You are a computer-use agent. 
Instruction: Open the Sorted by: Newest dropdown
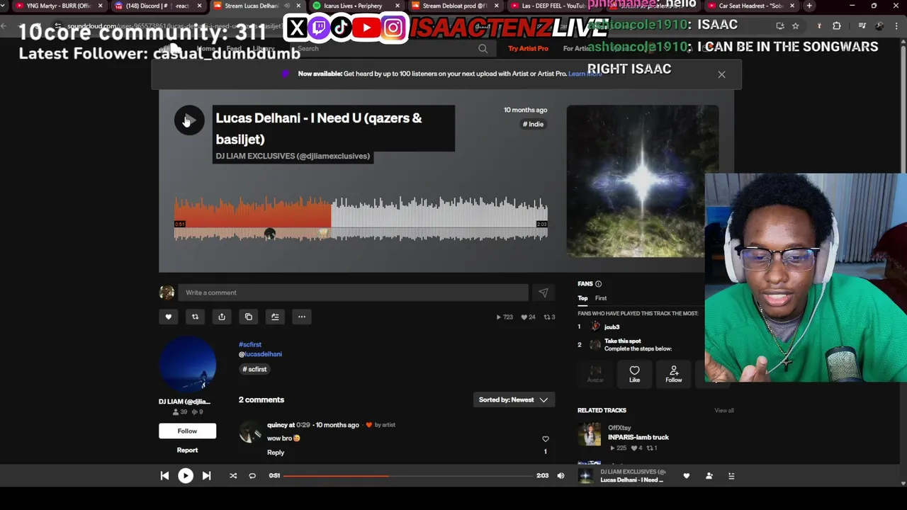pos(514,400)
